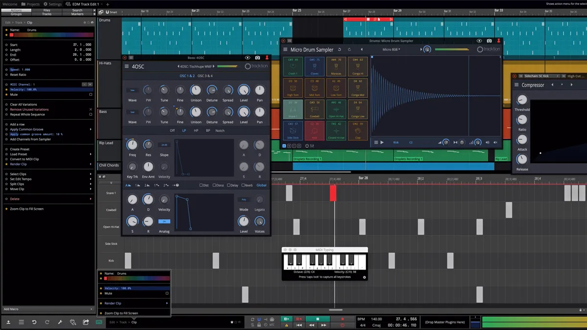Click the rewind transport button
Viewport: 587px width, 330px height.
pos(312,325)
